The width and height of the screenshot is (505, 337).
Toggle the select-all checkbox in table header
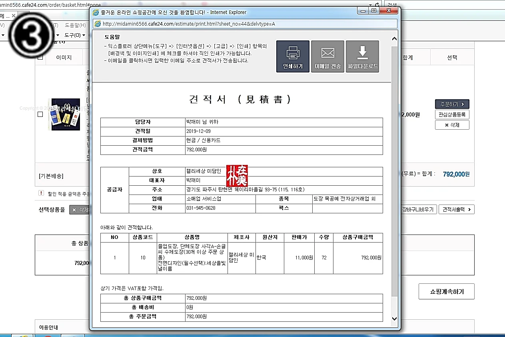(40, 58)
